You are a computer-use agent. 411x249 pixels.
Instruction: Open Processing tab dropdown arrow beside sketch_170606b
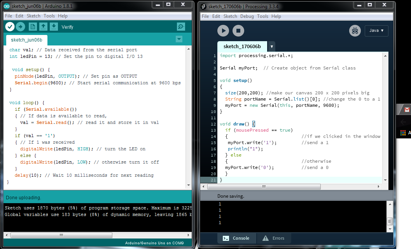coord(271,47)
